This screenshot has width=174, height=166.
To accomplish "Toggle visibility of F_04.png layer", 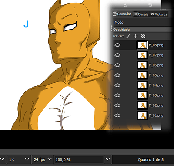I will tap(117, 85).
